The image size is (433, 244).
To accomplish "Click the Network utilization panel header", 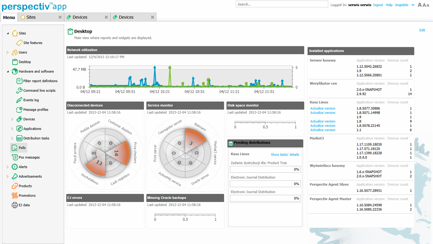I will (x=185, y=50).
